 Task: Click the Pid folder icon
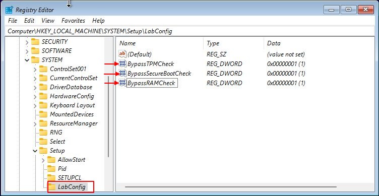[51, 169]
